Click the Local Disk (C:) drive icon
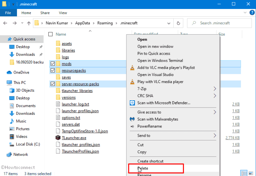 tap(12, 144)
